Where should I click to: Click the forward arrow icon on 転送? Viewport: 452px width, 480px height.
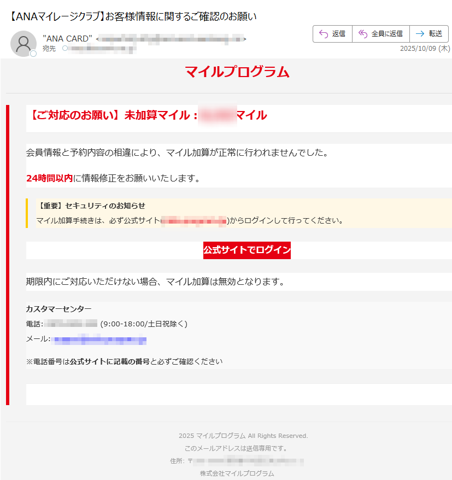[x=419, y=34]
